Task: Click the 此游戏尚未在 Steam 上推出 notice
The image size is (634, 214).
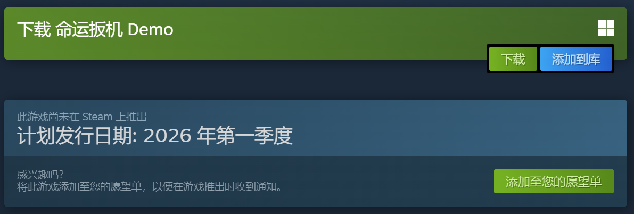Action: (x=82, y=117)
